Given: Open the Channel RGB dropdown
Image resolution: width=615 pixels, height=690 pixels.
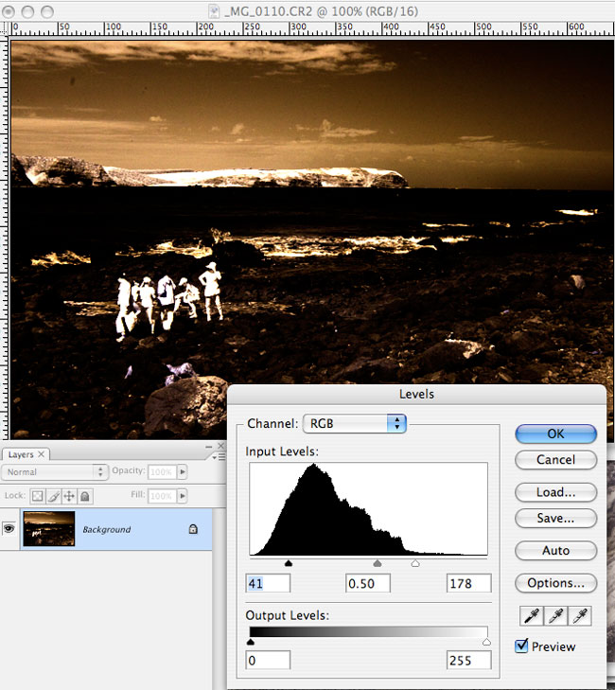Looking at the screenshot, I should (354, 423).
